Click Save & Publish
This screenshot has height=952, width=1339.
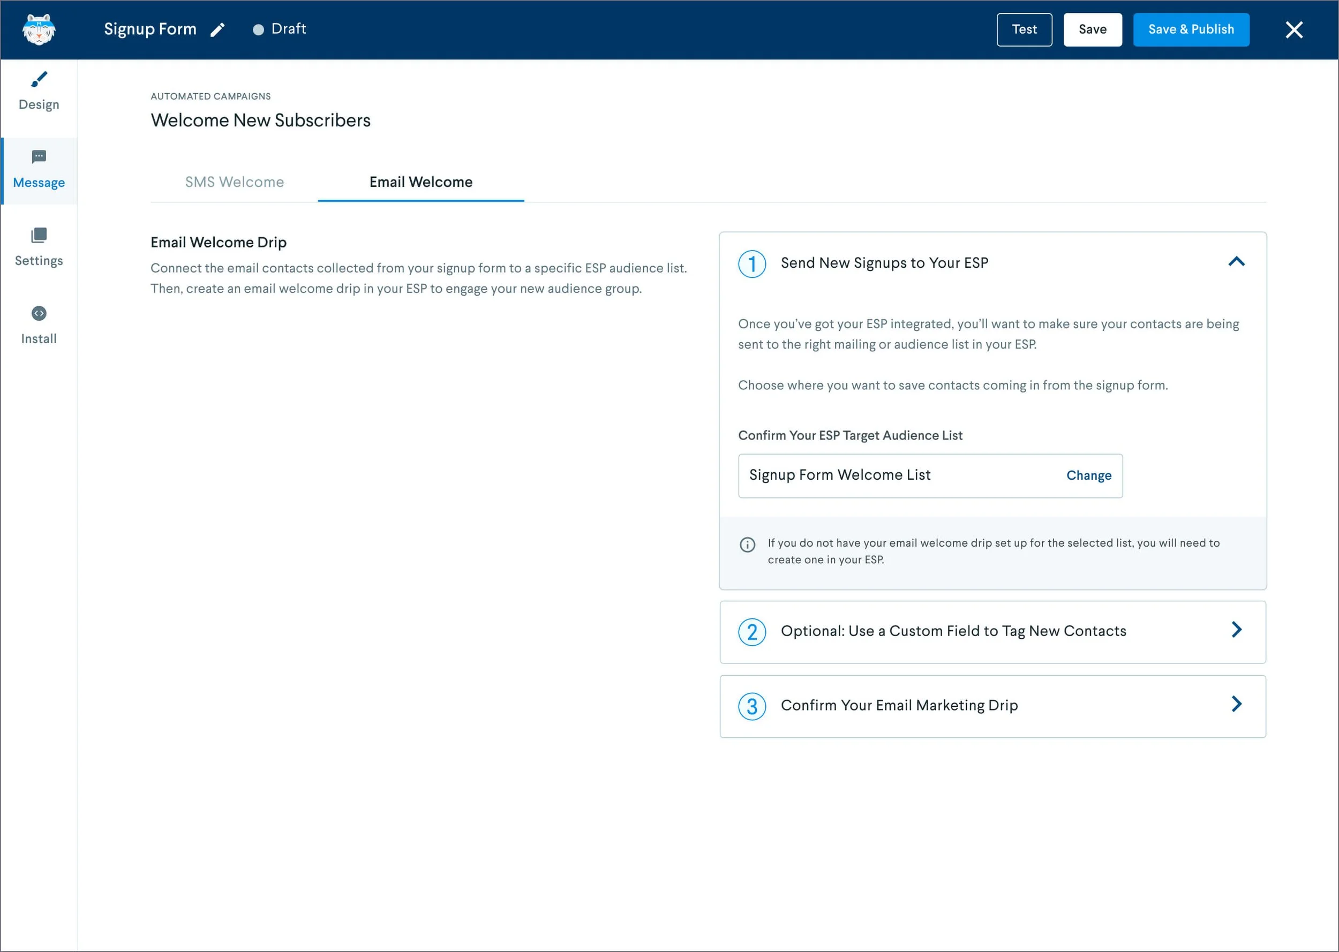pos(1190,30)
